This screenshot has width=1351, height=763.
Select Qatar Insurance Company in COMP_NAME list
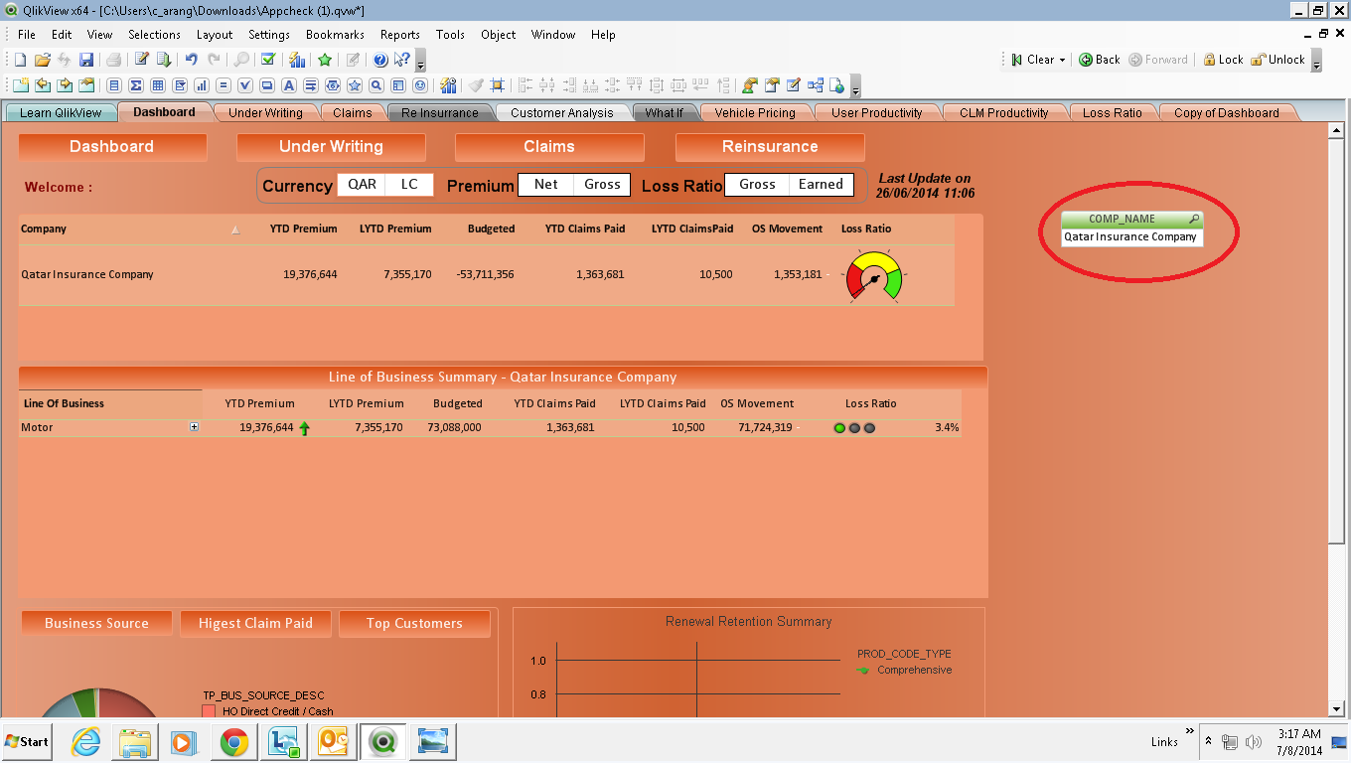pyautogui.click(x=1130, y=237)
